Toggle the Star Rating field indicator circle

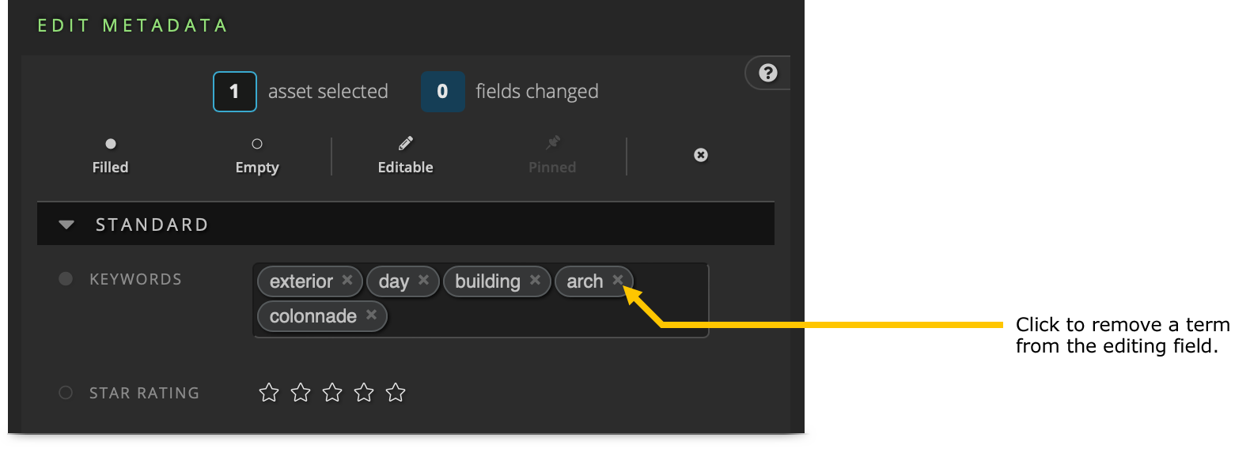[66, 393]
